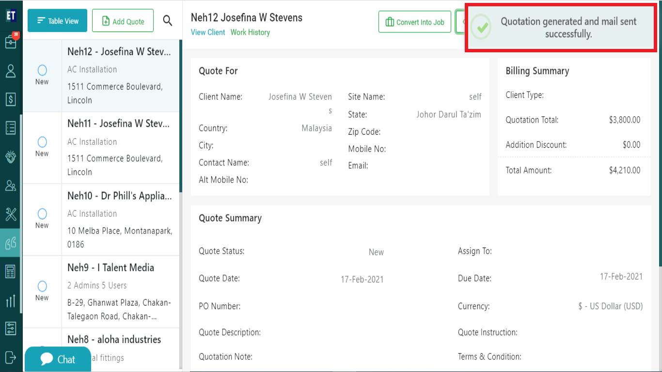Open the handshake icon in sidebar

(11, 156)
